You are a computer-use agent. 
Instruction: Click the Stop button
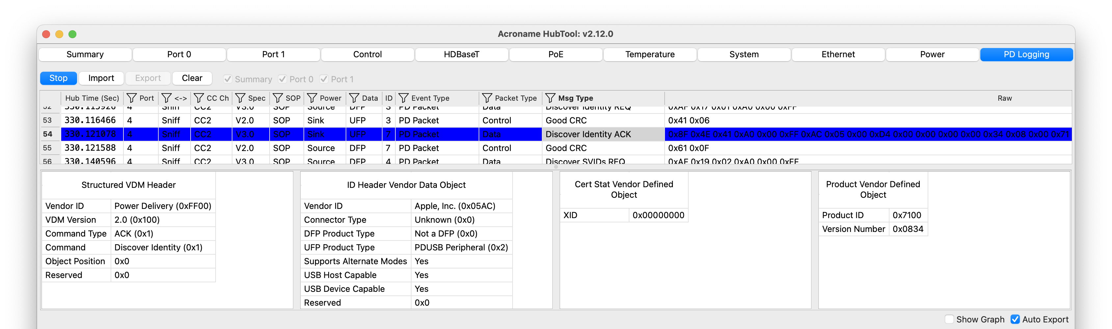coord(58,78)
